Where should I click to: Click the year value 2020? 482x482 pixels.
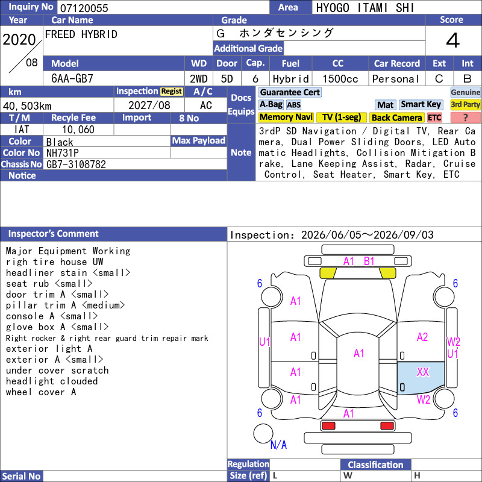coord(19,40)
